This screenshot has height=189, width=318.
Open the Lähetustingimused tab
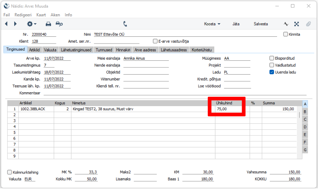pyautogui.click(x=76, y=50)
